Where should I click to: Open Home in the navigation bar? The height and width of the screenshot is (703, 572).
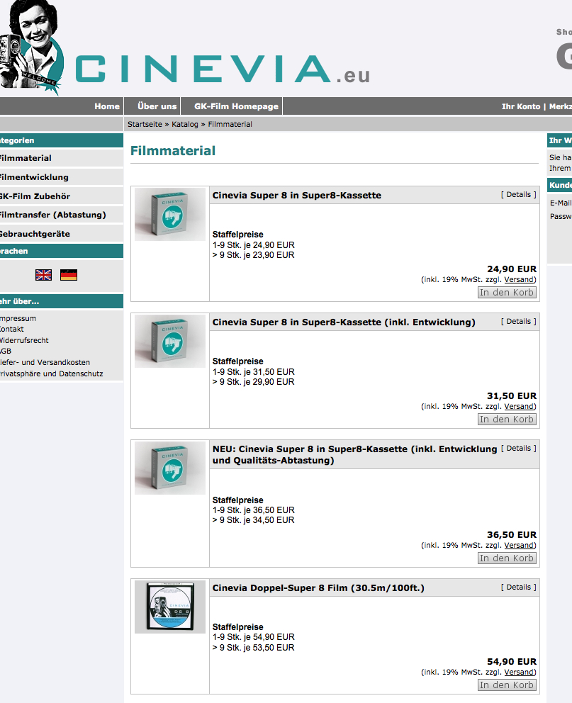point(107,106)
